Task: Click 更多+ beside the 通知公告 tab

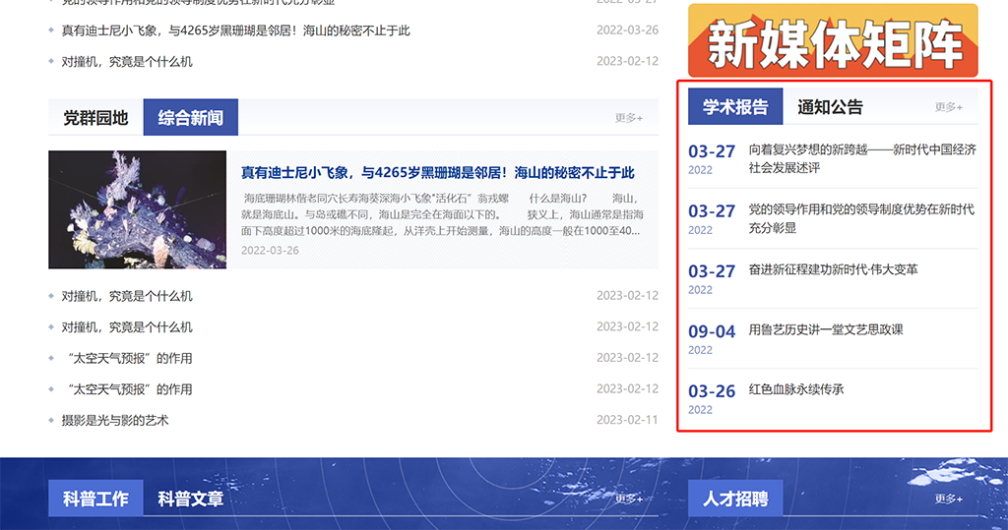Action: pos(949,107)
